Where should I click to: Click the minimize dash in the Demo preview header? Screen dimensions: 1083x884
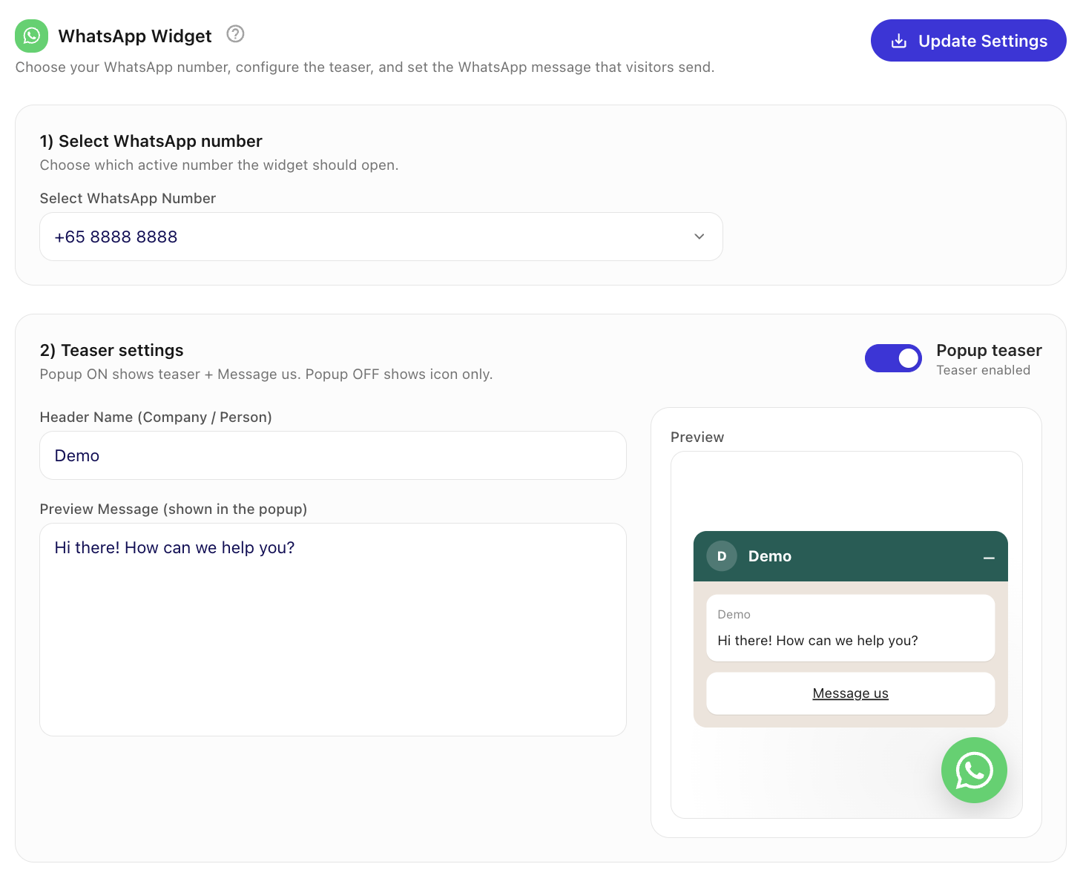[987, 558]
